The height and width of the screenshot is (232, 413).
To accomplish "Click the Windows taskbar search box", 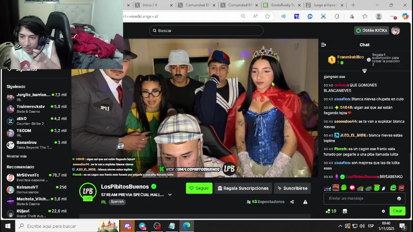I will 67,226.
